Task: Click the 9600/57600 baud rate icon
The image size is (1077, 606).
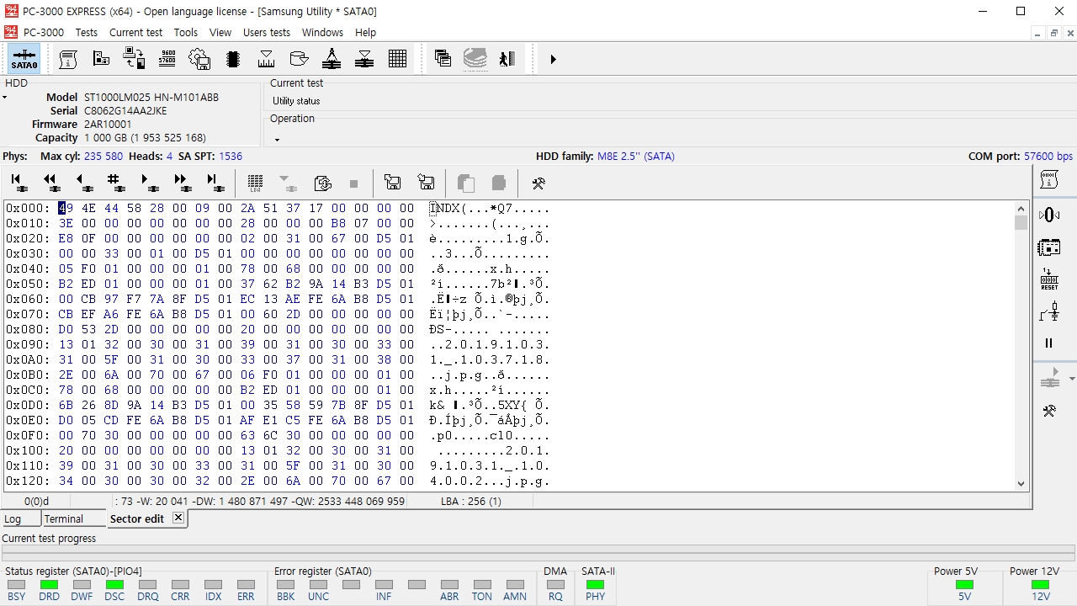Action: point(167,59)
